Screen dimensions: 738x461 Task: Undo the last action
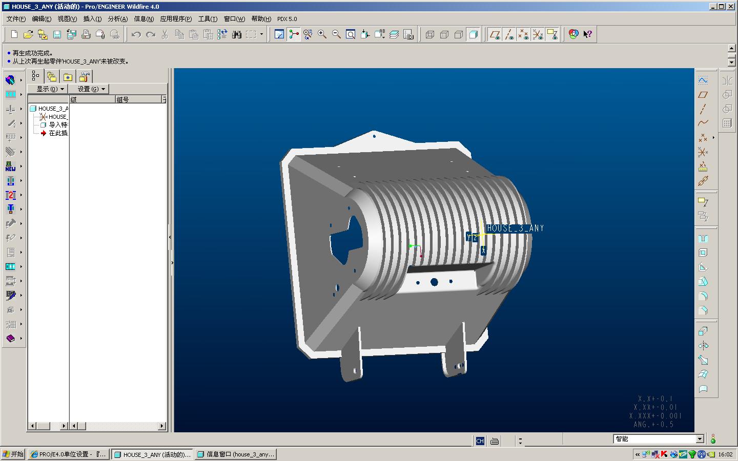[x=136, y=34]
